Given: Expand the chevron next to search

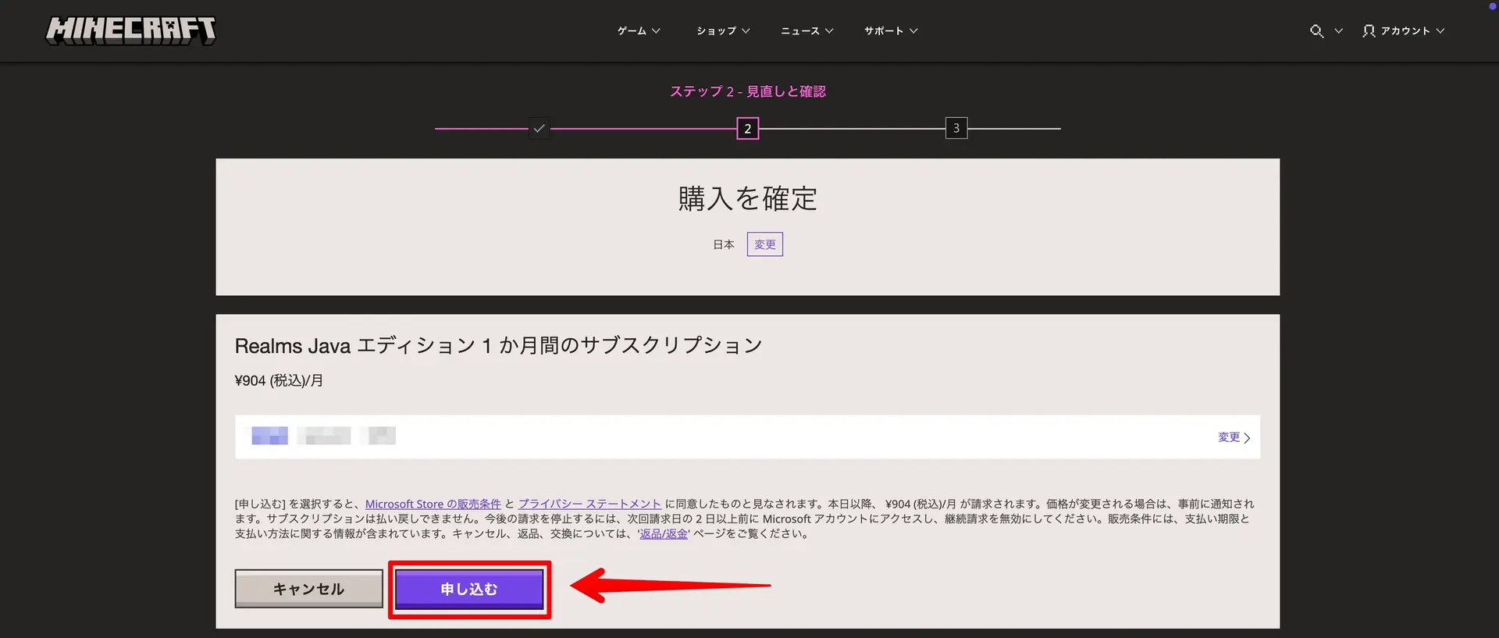Looking at the screenshot, I should 1338,31.
